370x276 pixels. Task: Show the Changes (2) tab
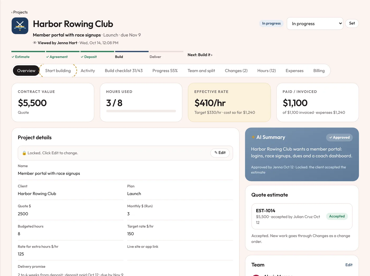coord(236,71)
